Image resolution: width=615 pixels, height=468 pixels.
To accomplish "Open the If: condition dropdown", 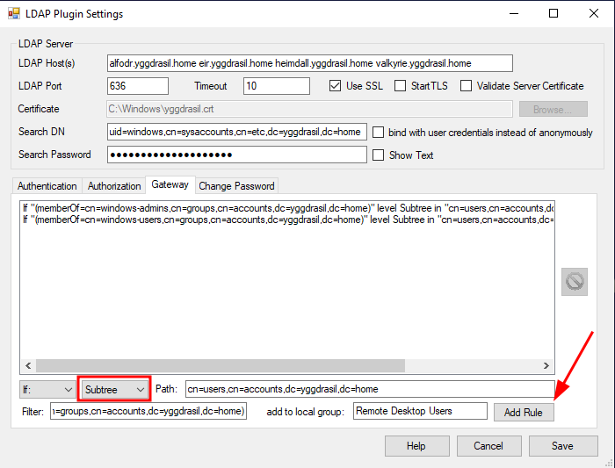I will [x=47, y=390].
